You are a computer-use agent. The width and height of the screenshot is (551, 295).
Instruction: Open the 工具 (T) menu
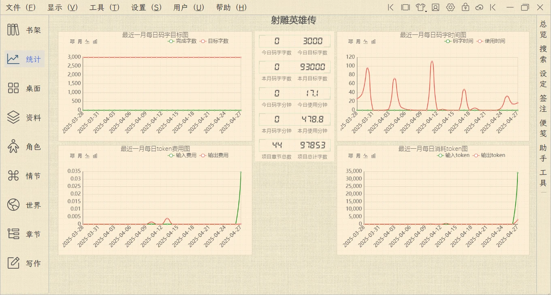[x=105, y=7]
